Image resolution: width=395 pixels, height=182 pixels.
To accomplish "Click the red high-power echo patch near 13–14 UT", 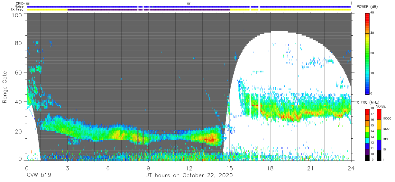I will point(210,139).
